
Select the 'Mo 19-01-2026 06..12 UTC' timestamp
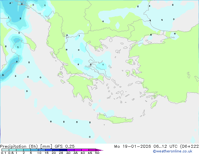(x=146, y=146)
